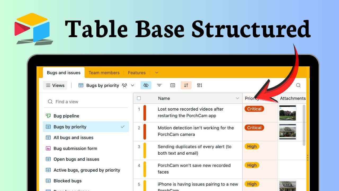
Task: Open the filter icon in toolbar
Action: click(x=159, y=85)
